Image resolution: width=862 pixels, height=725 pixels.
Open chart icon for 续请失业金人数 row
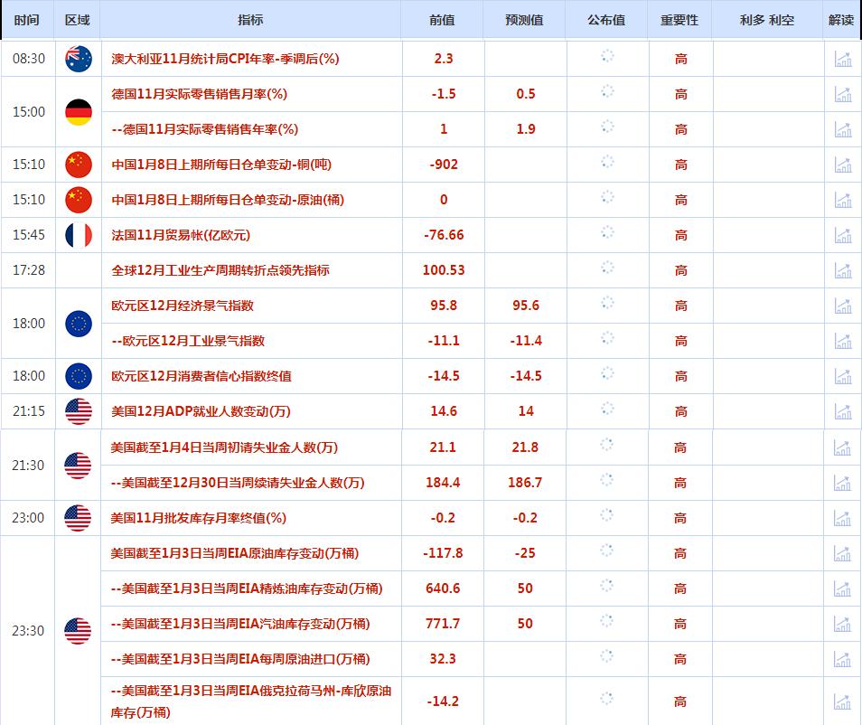pyautogui.click(x=842, y=483)
